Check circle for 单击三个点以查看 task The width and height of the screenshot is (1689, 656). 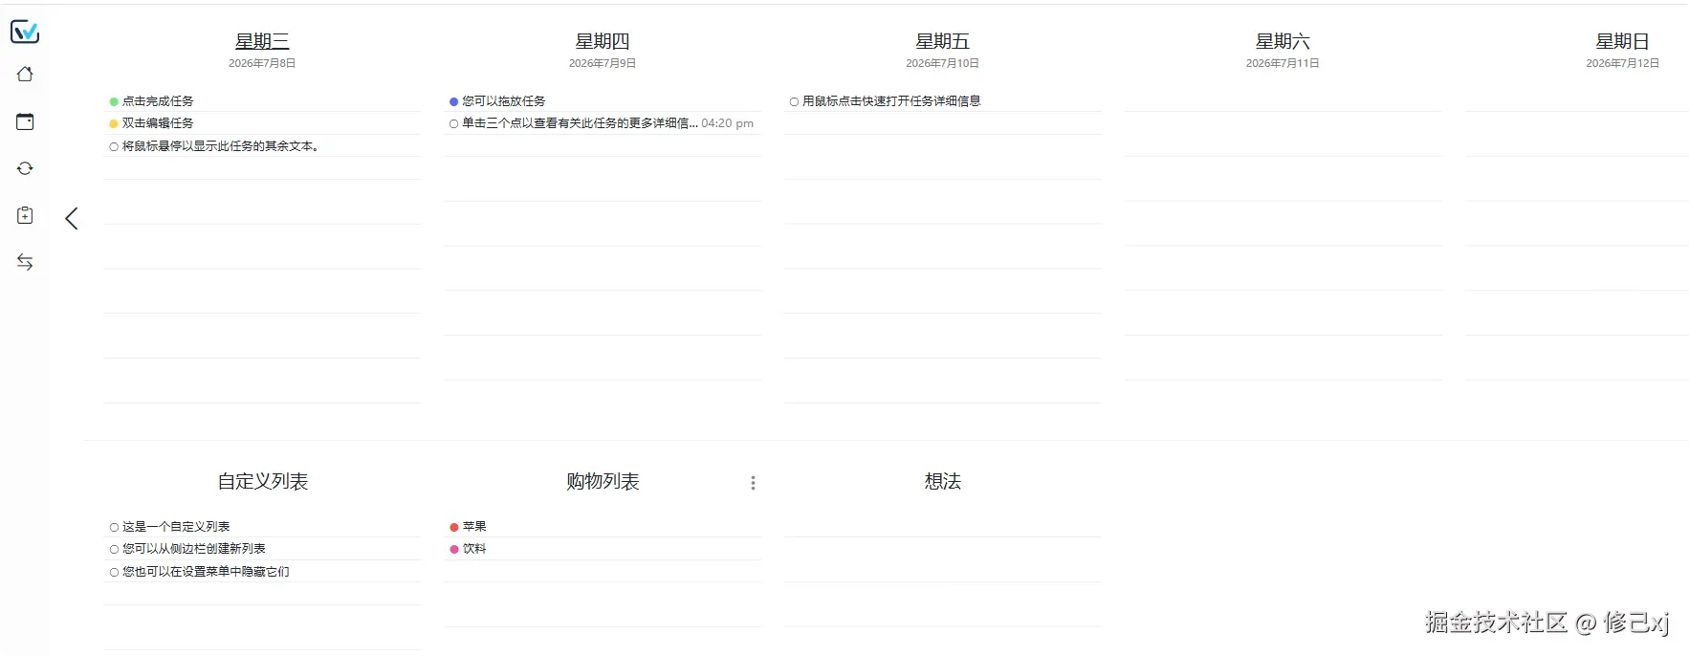tap(454, 123)
